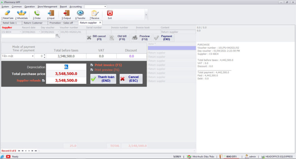Click the Receive notepad icon
The height and width of the screenshot is (159, 296).
pyautogui.click(x=94, y=13)
